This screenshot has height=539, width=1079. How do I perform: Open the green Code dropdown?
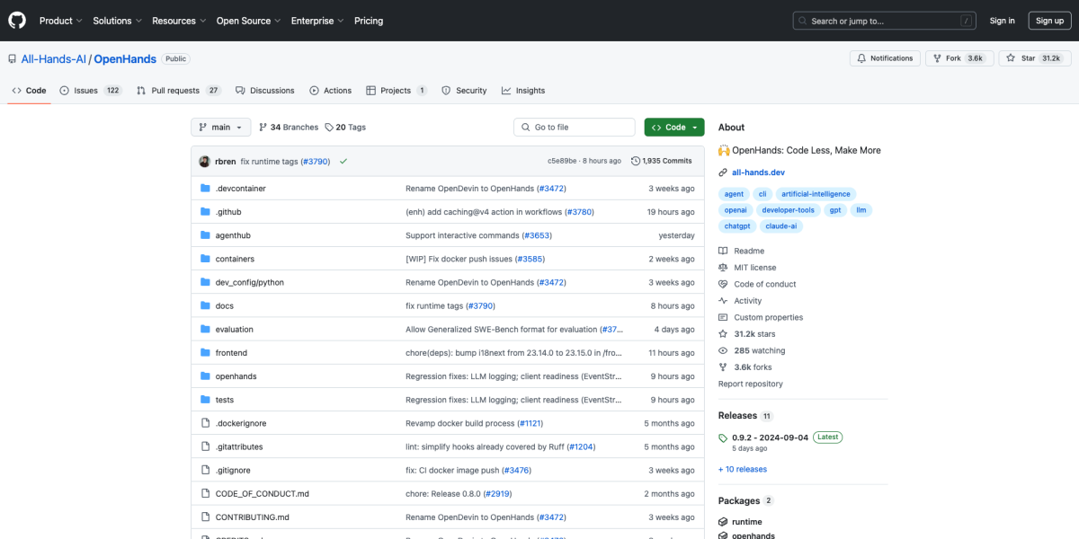674,128
